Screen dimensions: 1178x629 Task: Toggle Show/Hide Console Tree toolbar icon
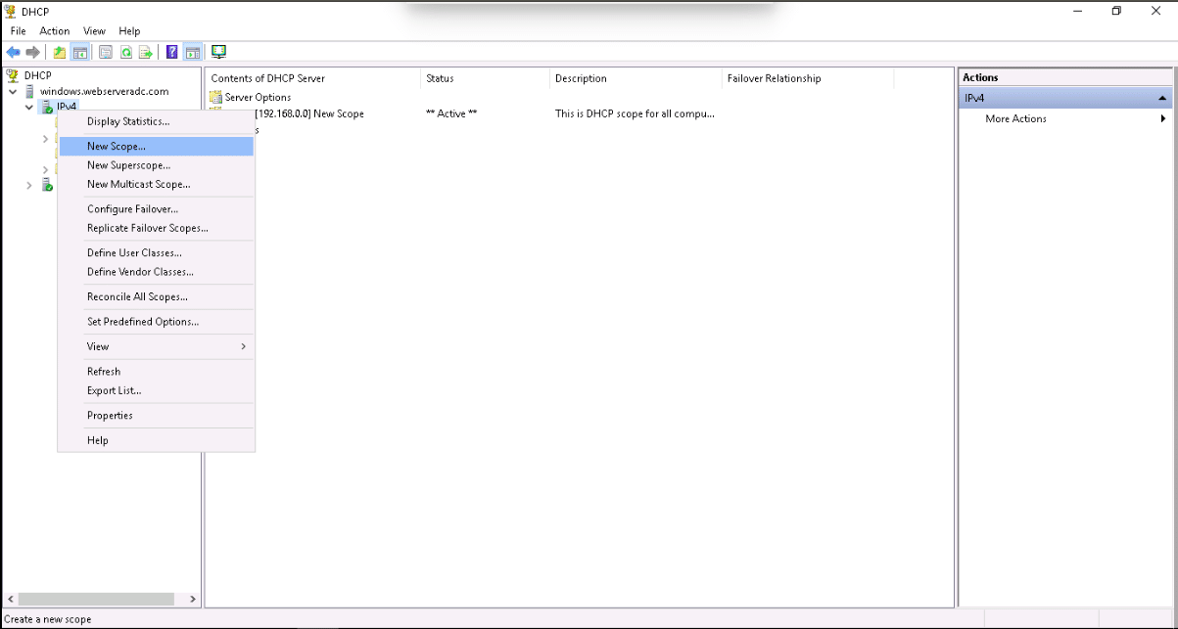(x=80, y=52)
